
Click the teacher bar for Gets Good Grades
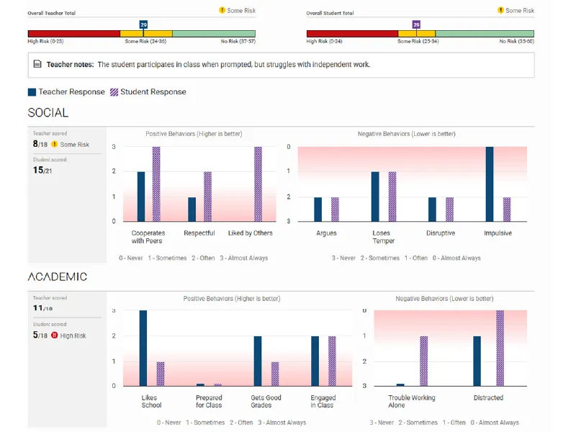point(258,361)
